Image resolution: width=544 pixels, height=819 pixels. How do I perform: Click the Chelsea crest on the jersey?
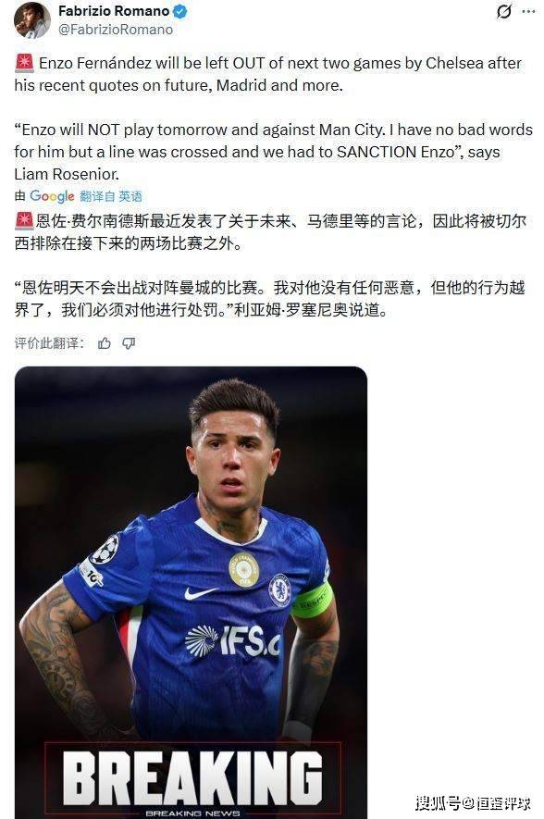pos(279,590)
